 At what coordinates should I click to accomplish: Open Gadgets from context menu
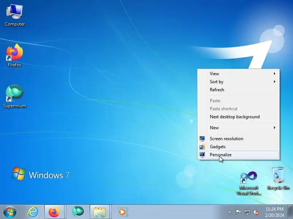(x=238, y=147)
